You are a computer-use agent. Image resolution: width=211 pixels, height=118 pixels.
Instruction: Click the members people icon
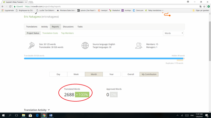[x=138, y=46]
